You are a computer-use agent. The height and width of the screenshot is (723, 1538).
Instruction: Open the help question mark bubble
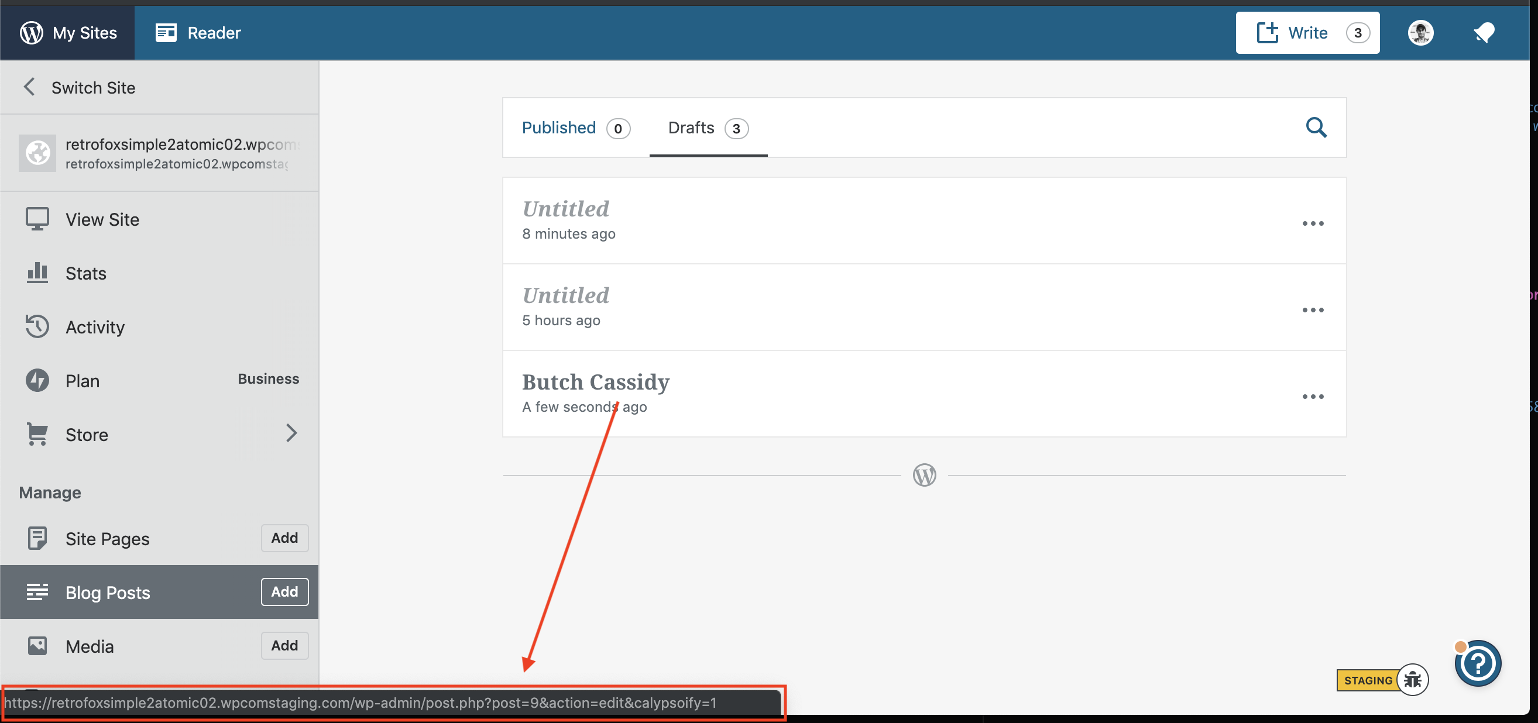point(1478,663)
